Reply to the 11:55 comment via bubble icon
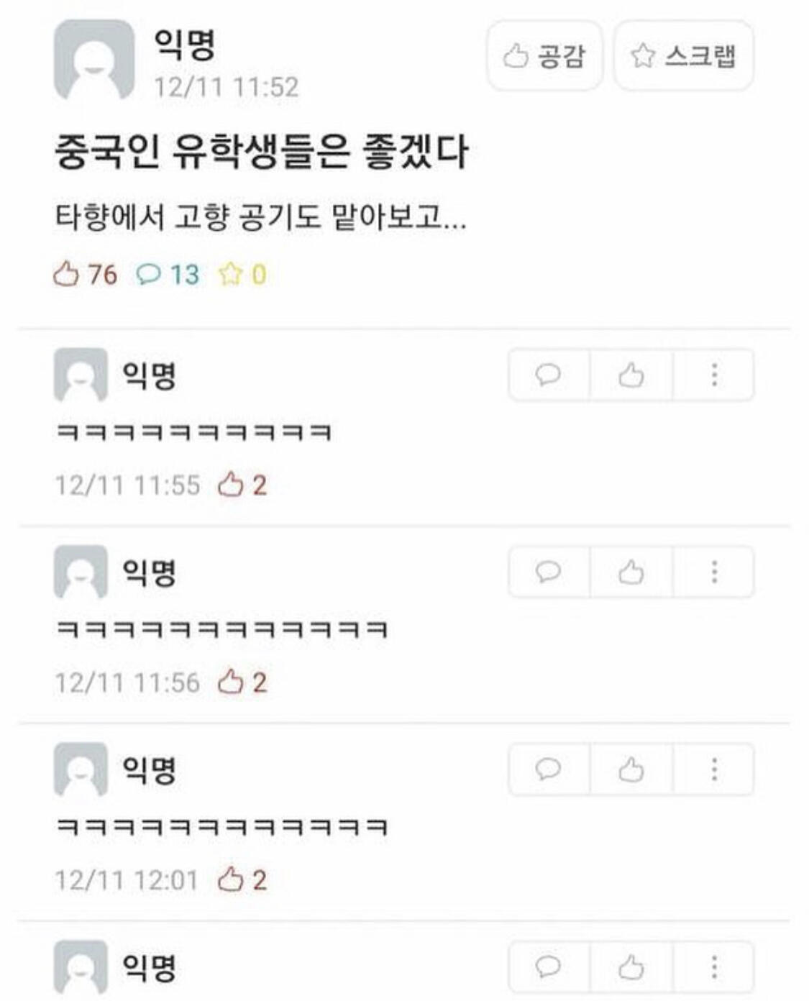 click(x=549, y=375)
